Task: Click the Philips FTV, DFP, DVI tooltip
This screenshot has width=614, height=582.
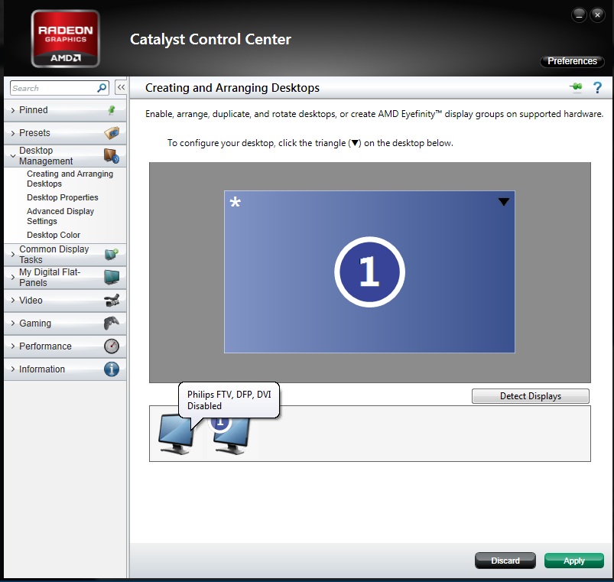Action: pyautogui.click(x=229, y=400)
